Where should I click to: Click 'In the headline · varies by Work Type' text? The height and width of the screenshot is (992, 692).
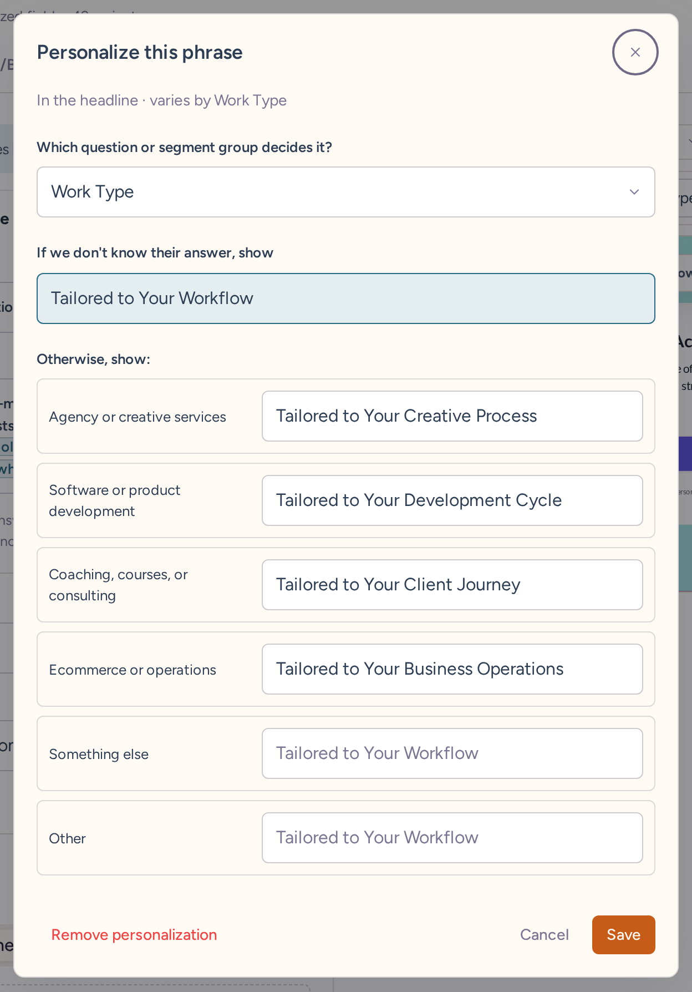(162, 100)
